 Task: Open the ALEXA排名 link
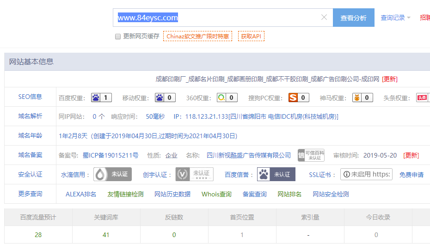coord(81,194)
